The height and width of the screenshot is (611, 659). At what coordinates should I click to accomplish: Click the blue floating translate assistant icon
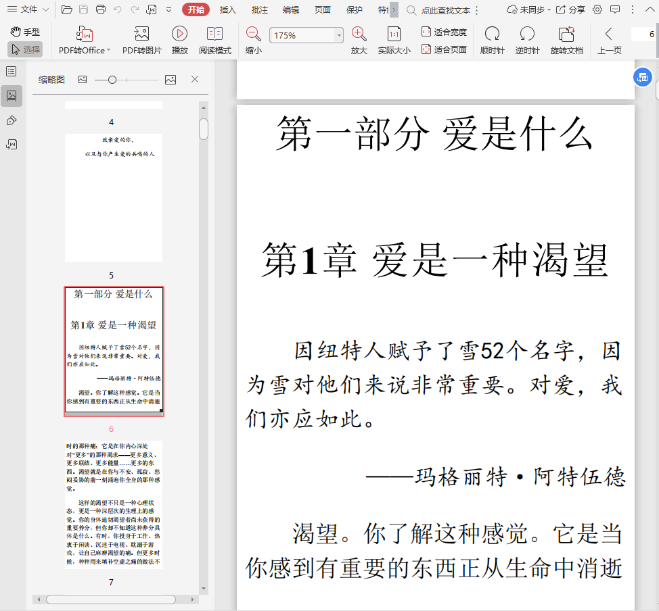tap(643, 77)
